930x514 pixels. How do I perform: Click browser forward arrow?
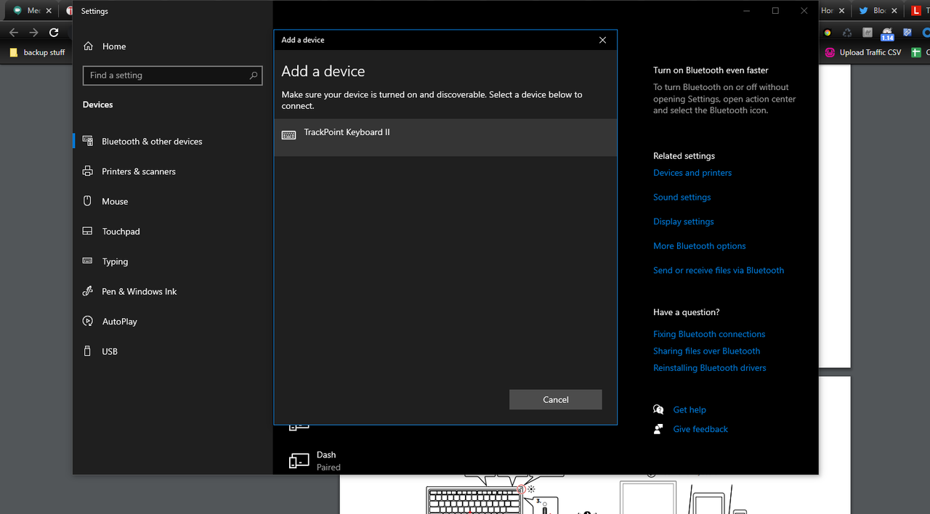tap(33, 33)
